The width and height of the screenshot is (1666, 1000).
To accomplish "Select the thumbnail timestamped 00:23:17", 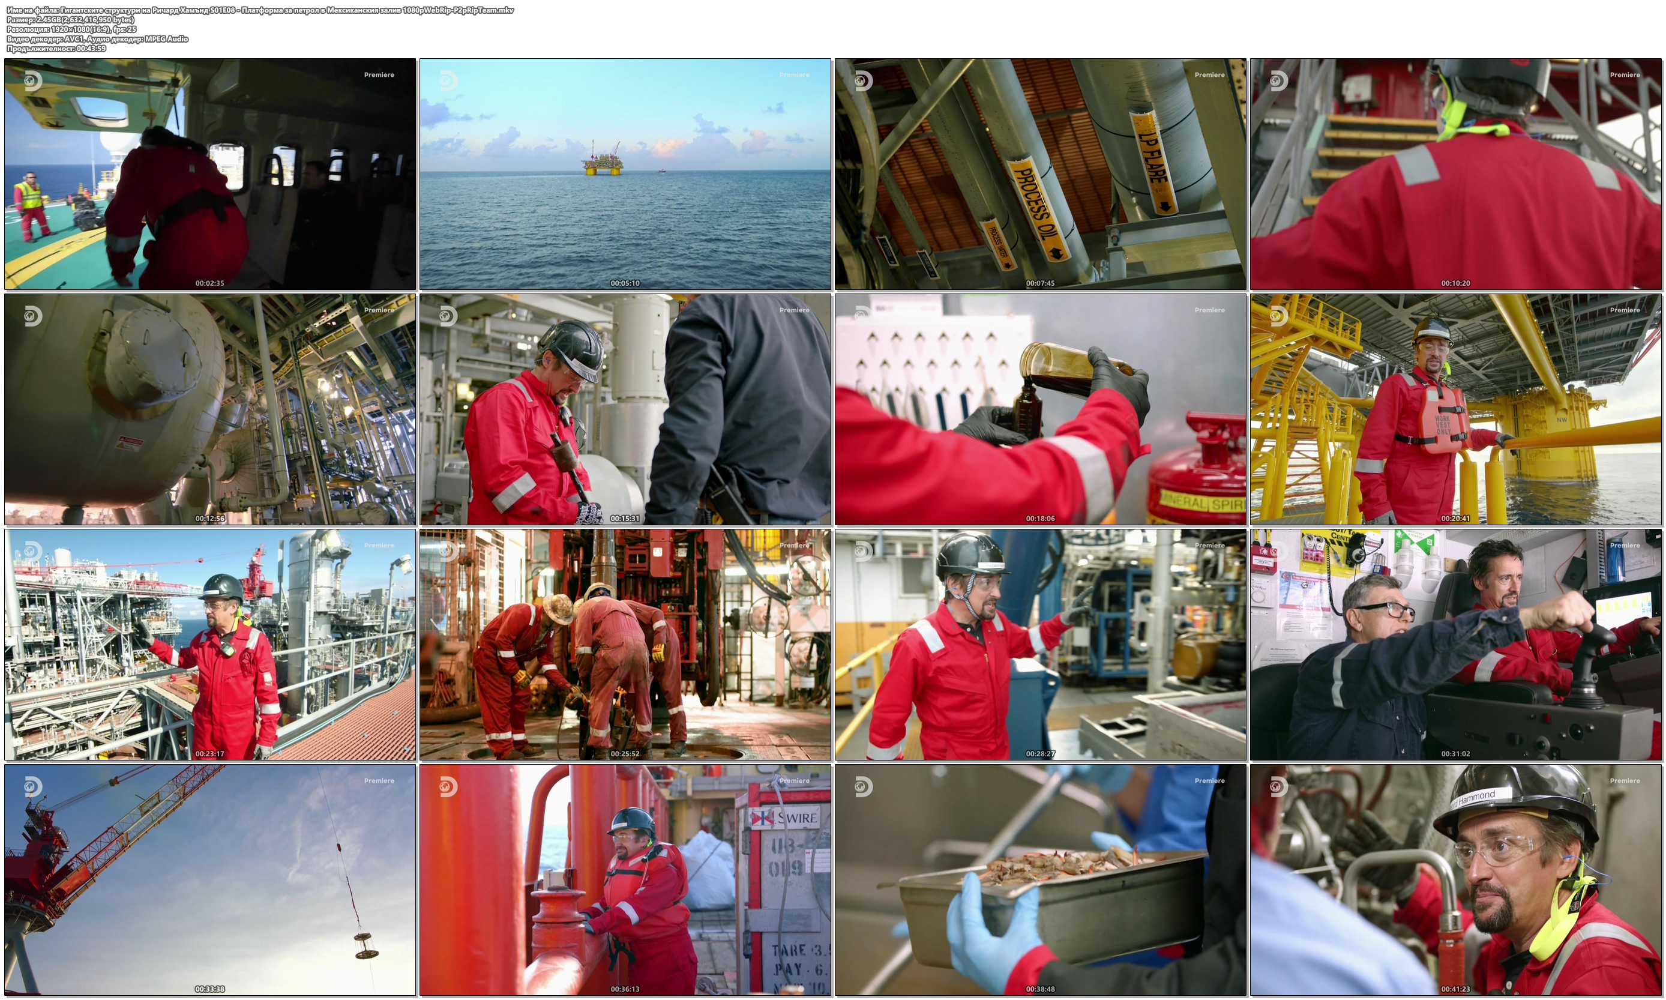I will click(210, 644).
